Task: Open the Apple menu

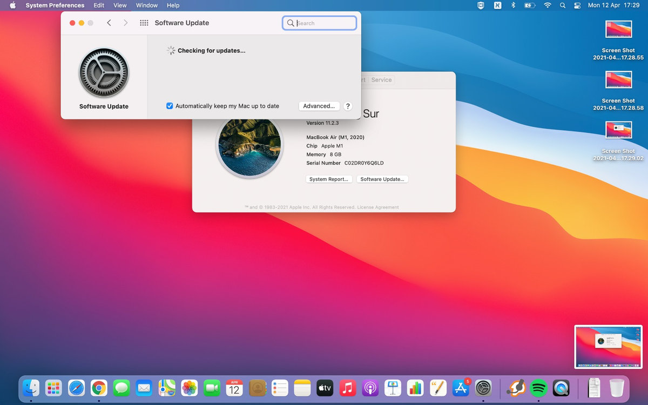Action: click(12, 5)
